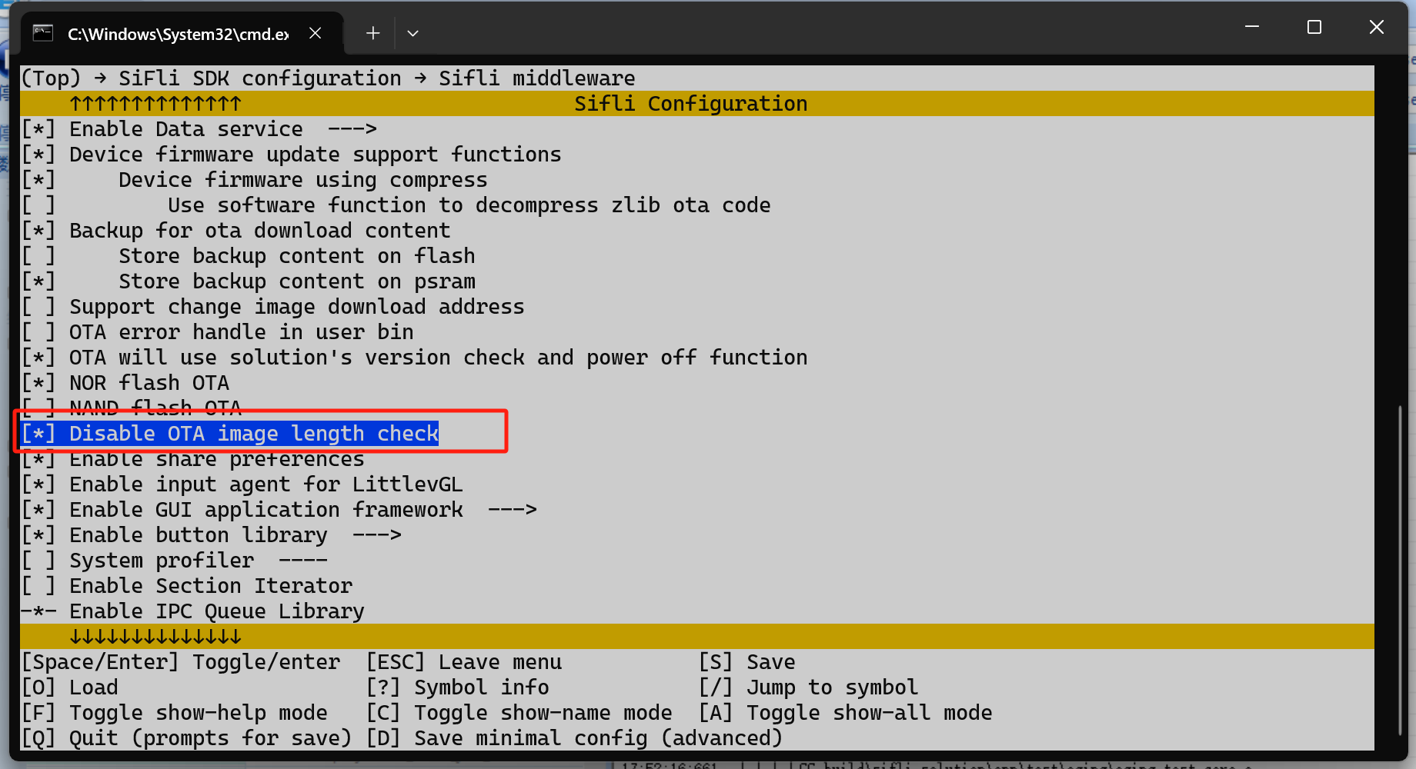Close the terminal window
The width and height of the screenshot is (1416, 769).
click(x=1377, y=27)
